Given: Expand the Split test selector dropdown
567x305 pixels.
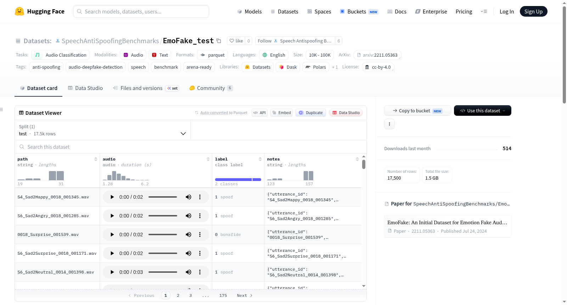Looking at the screenshot, I should pyautogui.click(x=102, y=130).
